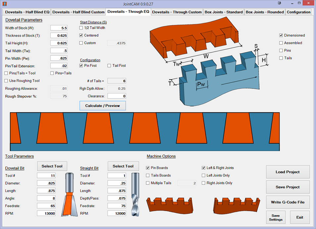Click the Straight Bit RPM field
This screenshot has height=229, width=316.
point(117,213)
